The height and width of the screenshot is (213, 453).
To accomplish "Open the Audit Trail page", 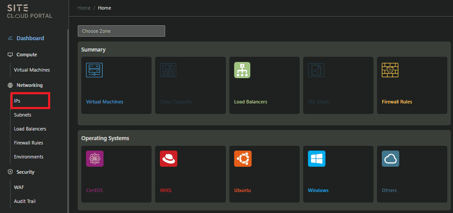I will (x=25, y=201).
